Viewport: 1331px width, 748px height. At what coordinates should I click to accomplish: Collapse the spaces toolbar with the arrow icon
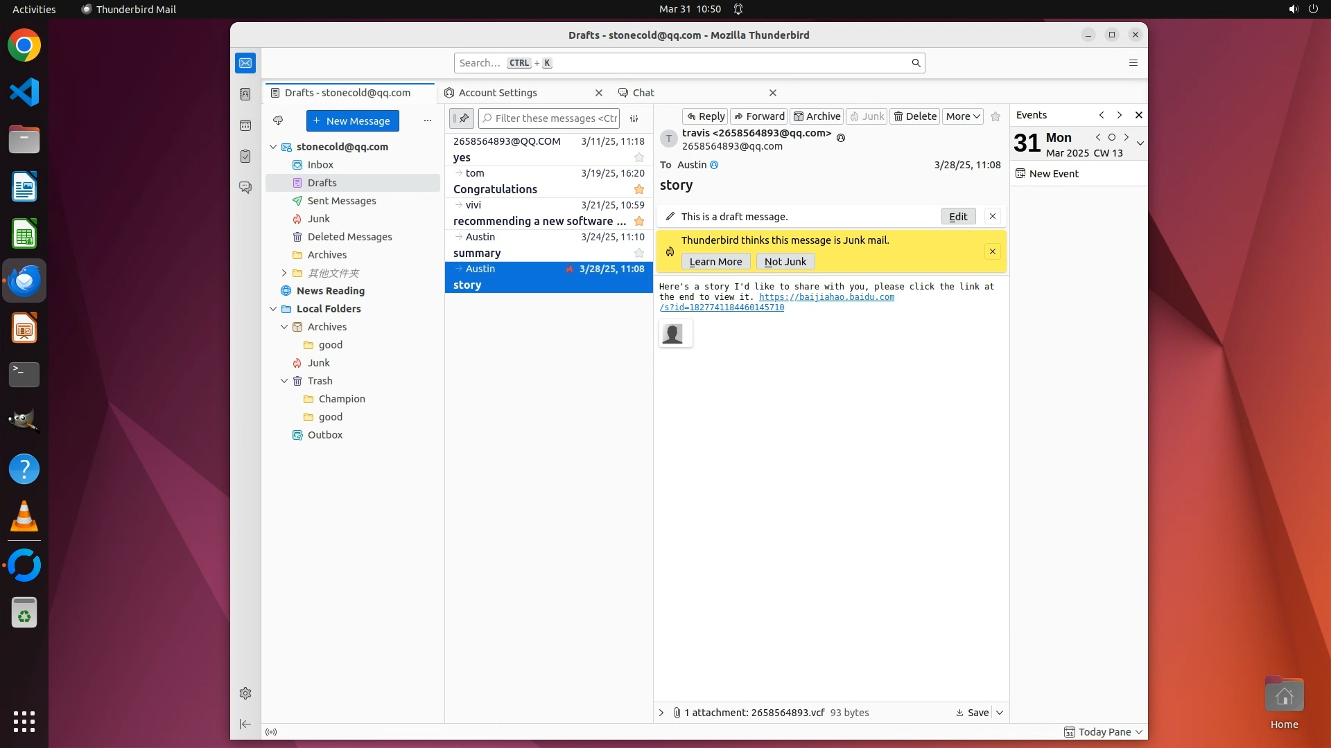pos(245,724)
